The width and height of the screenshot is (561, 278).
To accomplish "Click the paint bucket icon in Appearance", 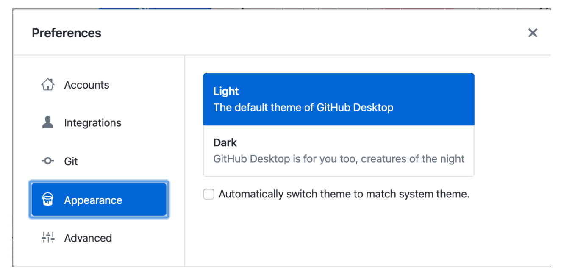I will [48, 200].
